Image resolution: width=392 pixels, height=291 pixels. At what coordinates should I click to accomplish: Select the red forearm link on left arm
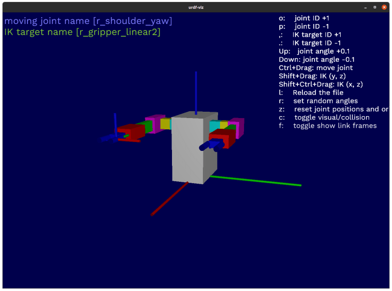tap(131, 131)
